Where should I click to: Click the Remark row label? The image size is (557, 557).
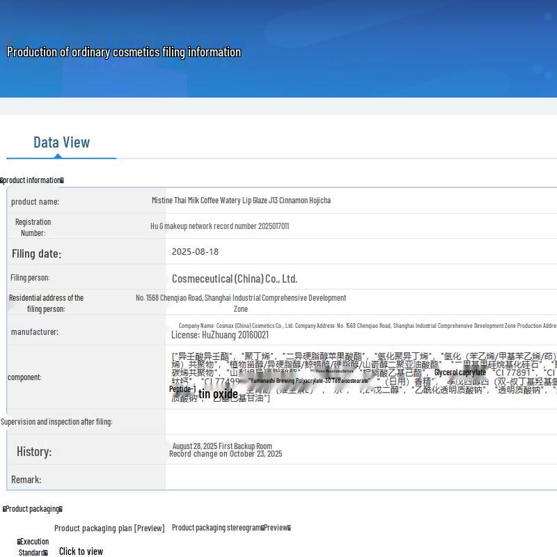26,480
